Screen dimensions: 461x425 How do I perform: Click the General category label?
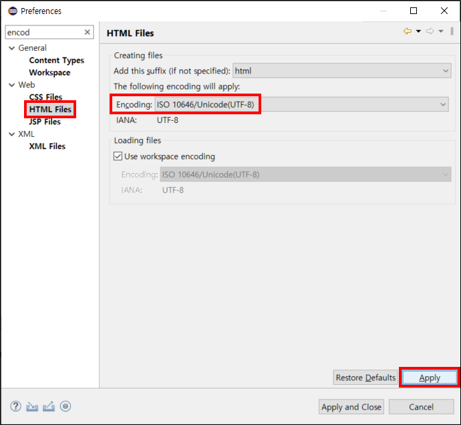coord(32,48)
